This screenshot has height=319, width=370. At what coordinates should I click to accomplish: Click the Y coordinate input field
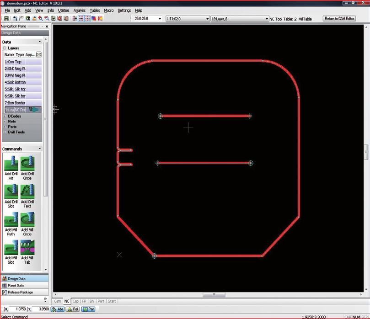click(41, 309)
